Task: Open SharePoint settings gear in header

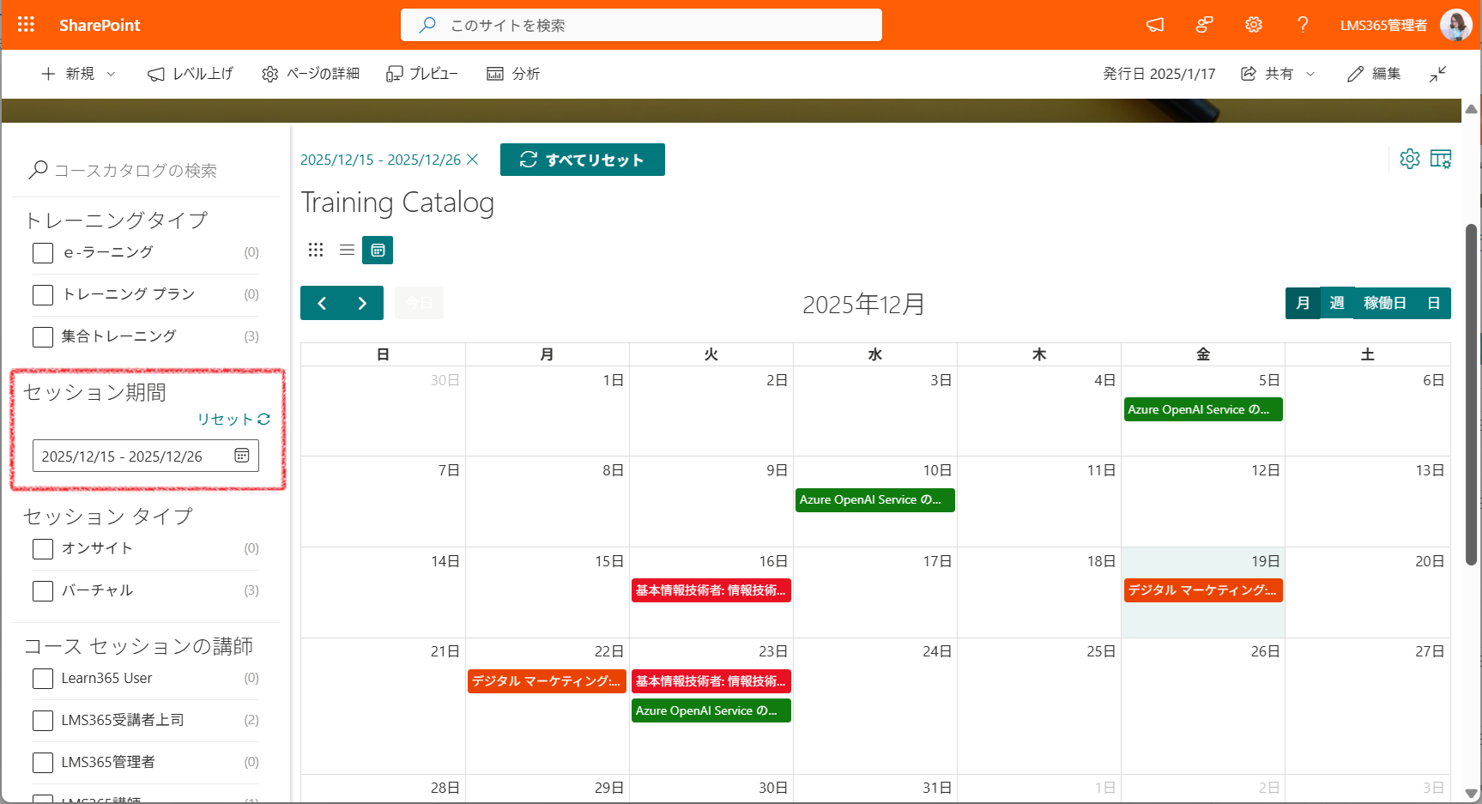Action: coord(1254,25)
